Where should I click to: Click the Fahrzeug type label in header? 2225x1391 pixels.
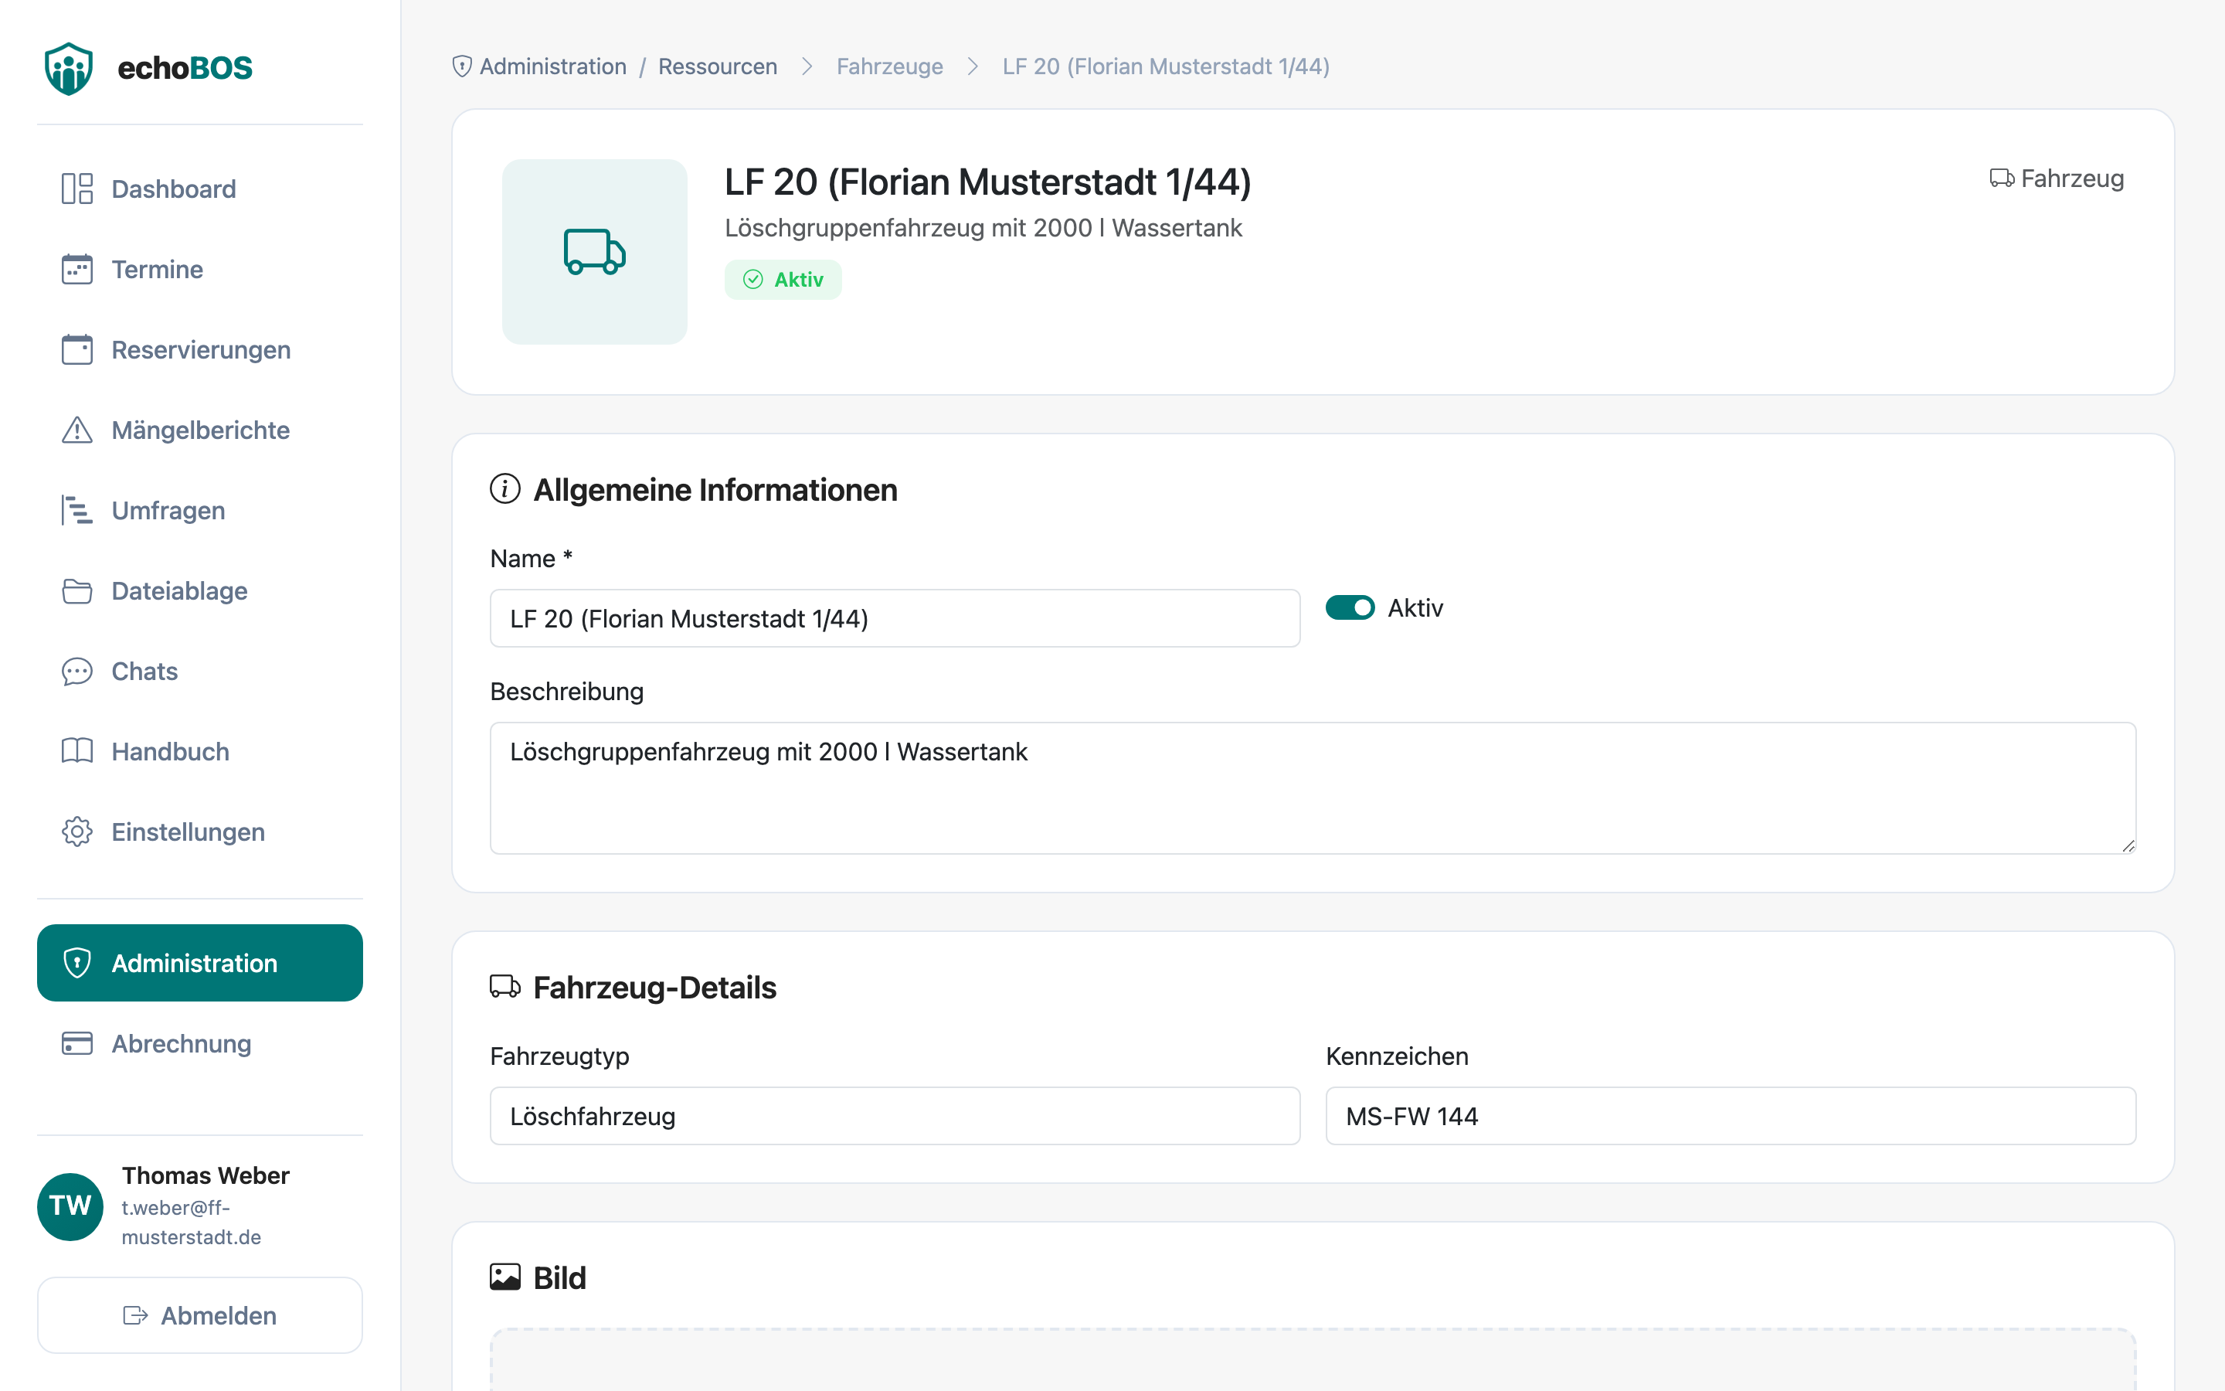(x=2057, y=179)
